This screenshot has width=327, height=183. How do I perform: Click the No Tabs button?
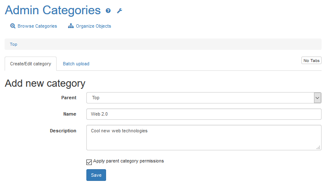click(x=311, y=60)
